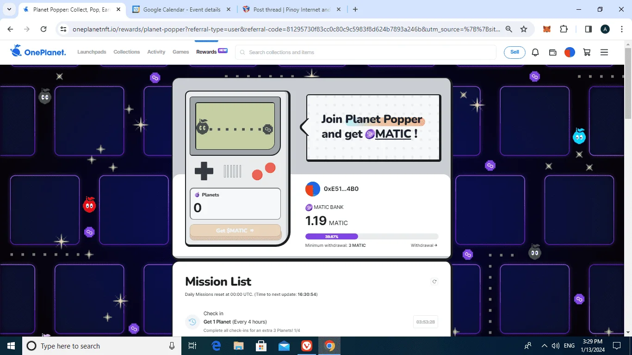
Task: Click the OnePlanet logo
Action: coord(38,51)
